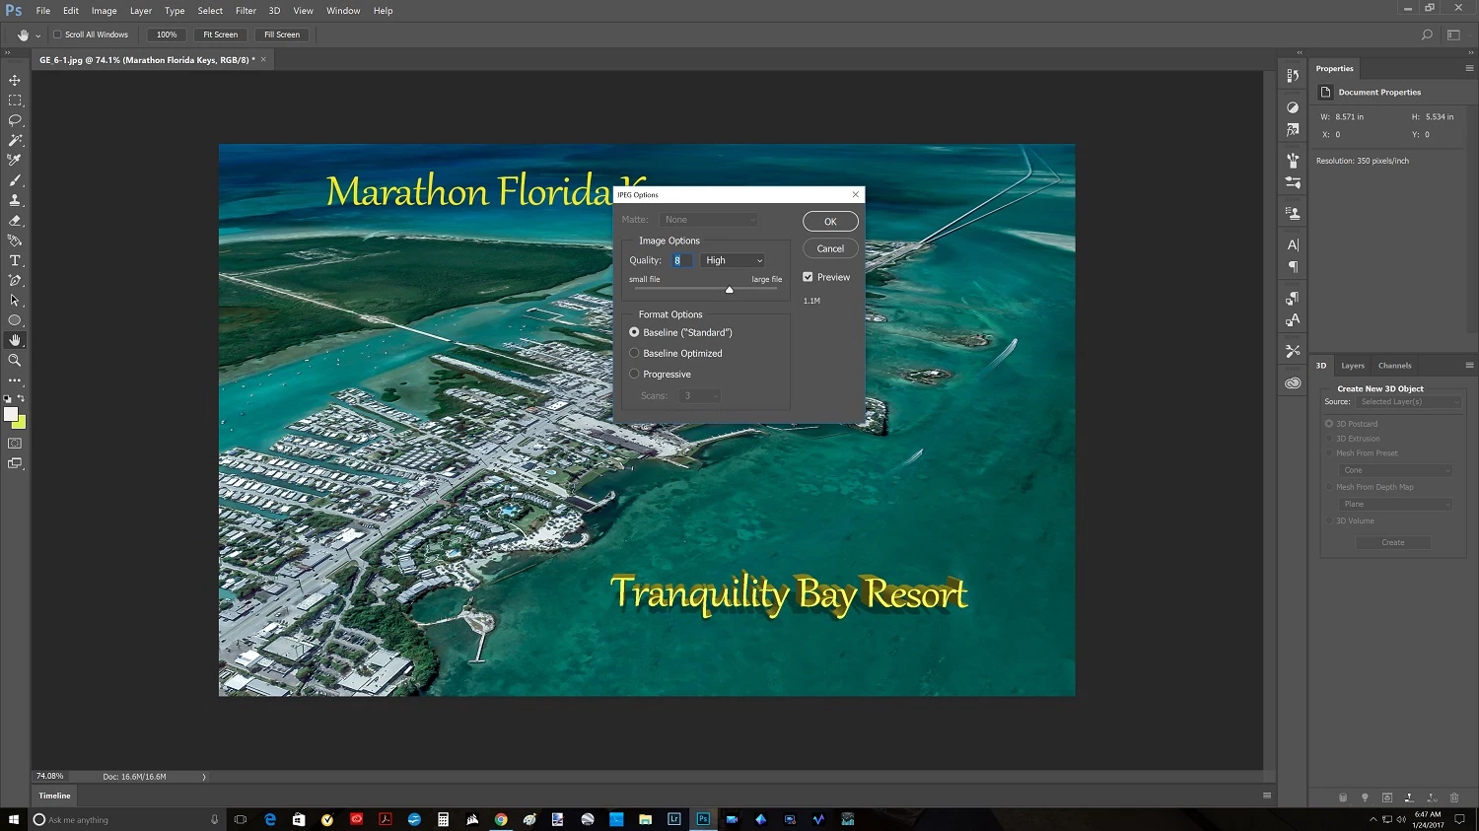This screenshot has width=1479, height=831.
Task: Click the 100% zoom button
Action: [x=167, y=35]
